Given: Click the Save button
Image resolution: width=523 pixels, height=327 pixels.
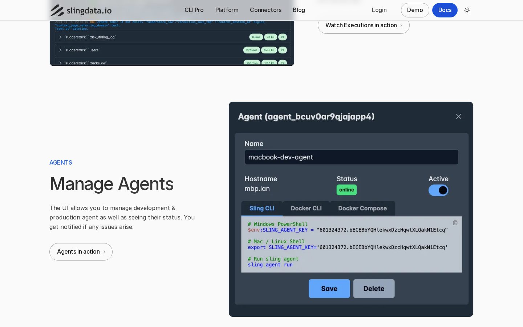Looking at the screenshot, I should click(329, 288).
